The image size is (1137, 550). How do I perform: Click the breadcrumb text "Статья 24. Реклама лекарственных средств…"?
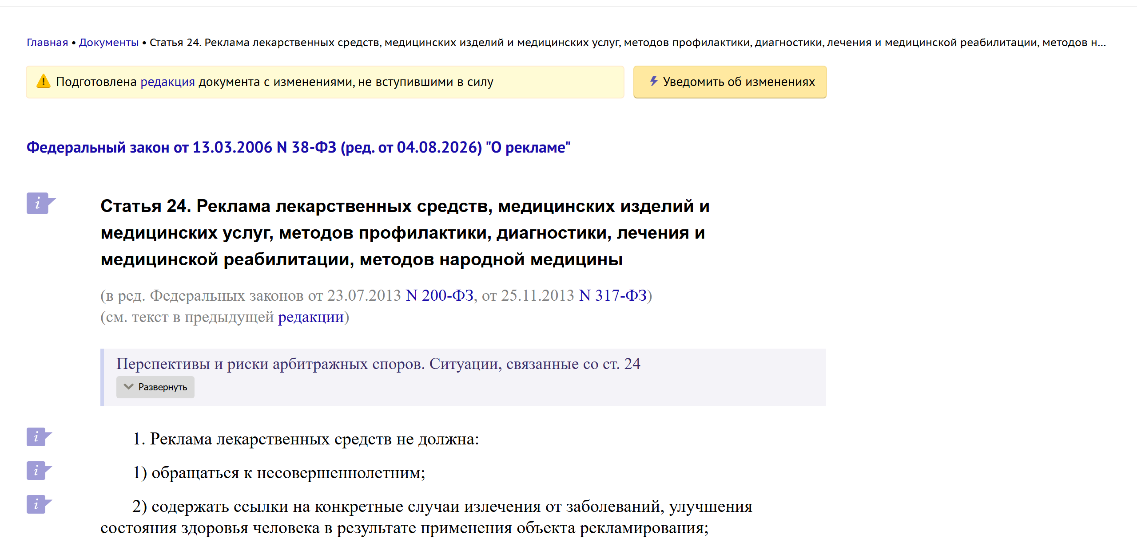coord(628,43)
